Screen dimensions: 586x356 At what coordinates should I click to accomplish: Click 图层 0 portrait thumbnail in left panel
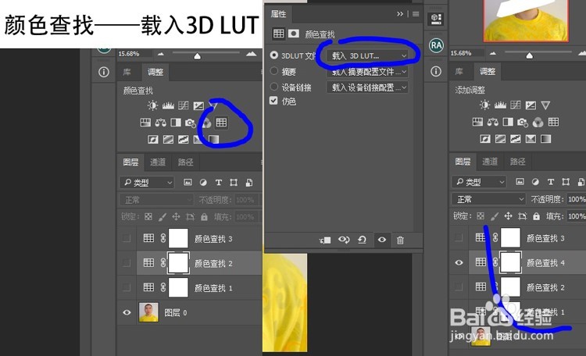[148, 312]
